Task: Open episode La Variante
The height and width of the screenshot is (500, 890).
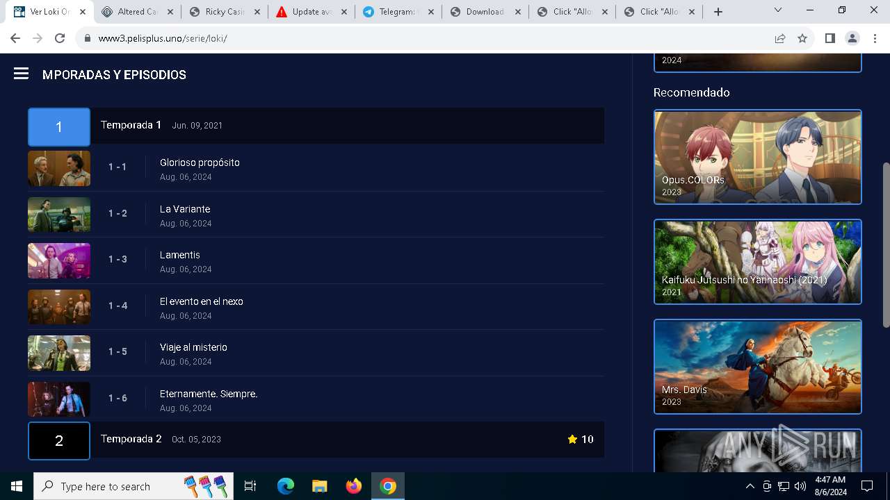Action: (x=185, y=209)
